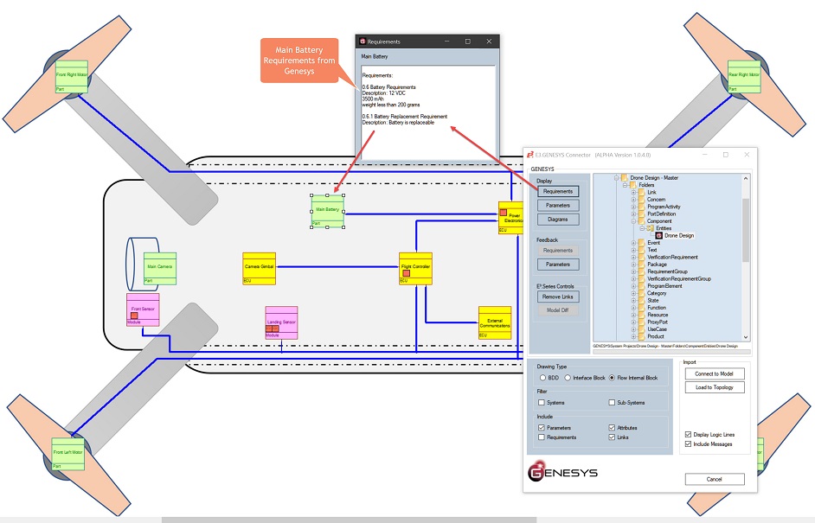815x523 pixels.
Task: Expand the State folder node
Action: [633, 300]
